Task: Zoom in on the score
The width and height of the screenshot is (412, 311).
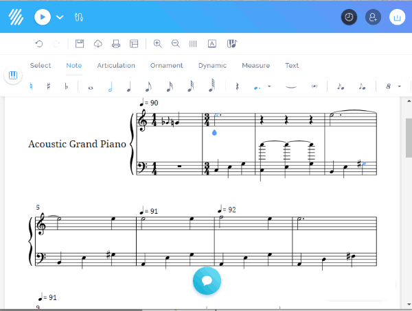Action: tap(157, 44)
